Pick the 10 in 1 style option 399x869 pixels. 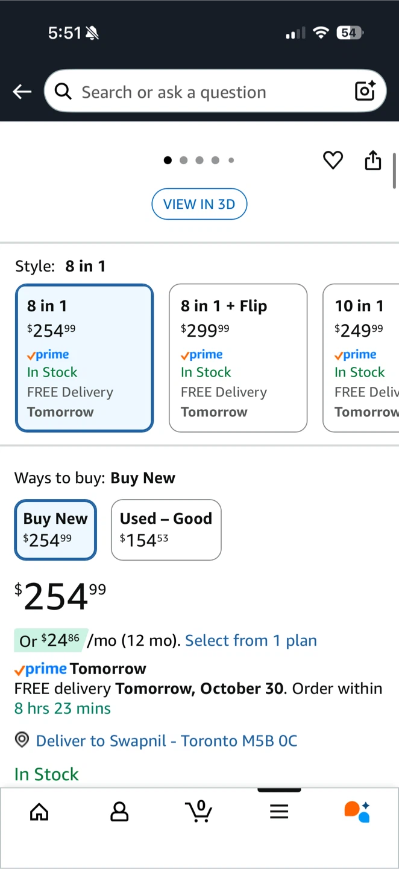(362, 358)
